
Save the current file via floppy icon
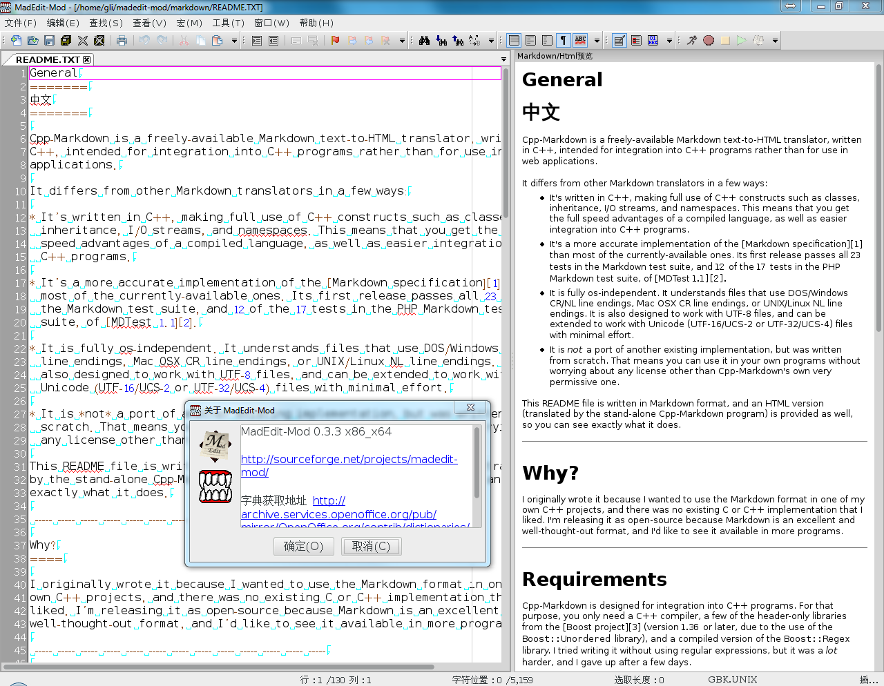tap(49, 41)
